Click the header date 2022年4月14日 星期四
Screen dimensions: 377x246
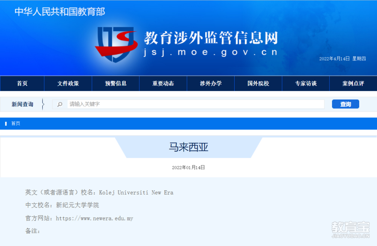pyautogui.click(x=342, y=59)
